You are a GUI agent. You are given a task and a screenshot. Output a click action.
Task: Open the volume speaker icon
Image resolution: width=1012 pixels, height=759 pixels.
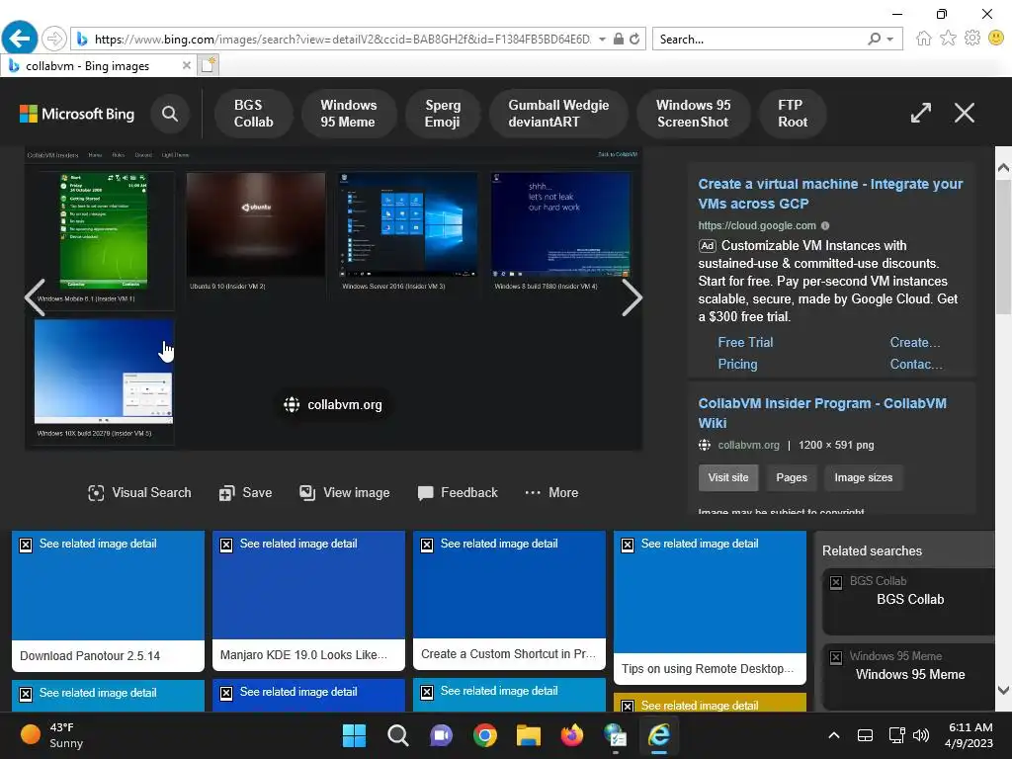[x=921, y=735]
